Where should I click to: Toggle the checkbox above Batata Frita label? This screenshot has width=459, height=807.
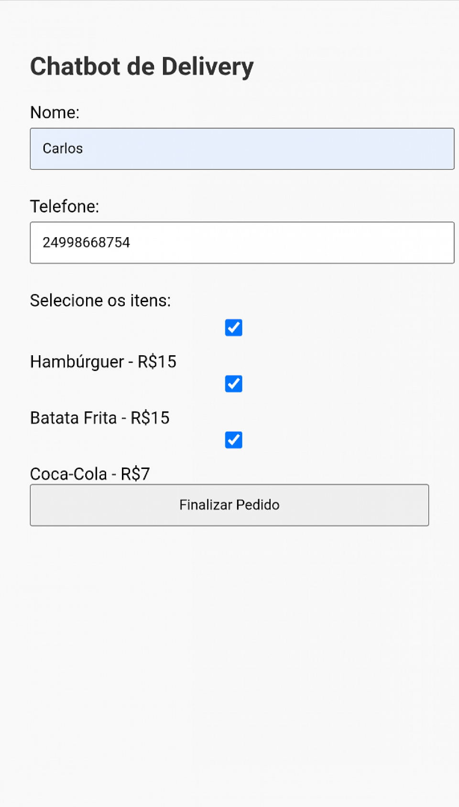pyautogui.click(x=233, y=384)
